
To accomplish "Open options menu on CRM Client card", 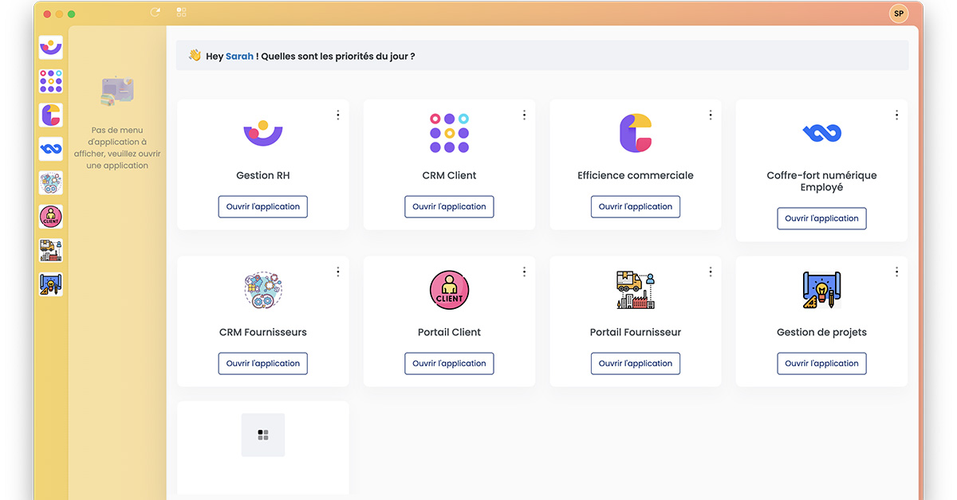I will coord(524,115).
